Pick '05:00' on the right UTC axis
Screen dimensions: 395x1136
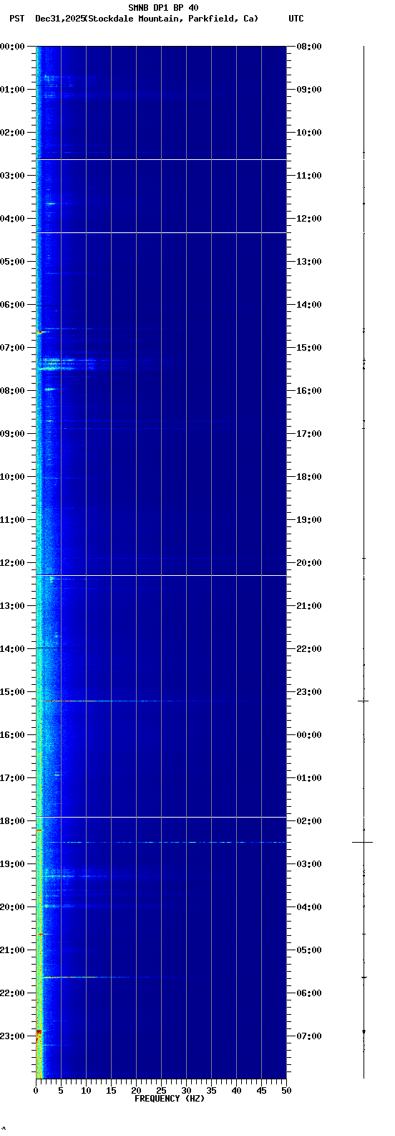click(x=309, y=950)
